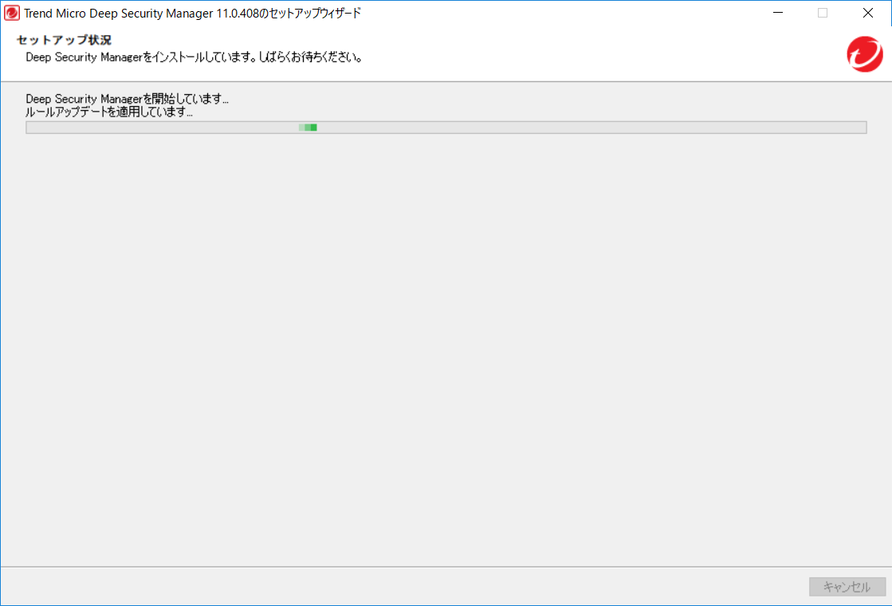Click 'Deep Security Managerを開始しています...' status line
This screenshot has height=606, width=892.
click(127, 98)
